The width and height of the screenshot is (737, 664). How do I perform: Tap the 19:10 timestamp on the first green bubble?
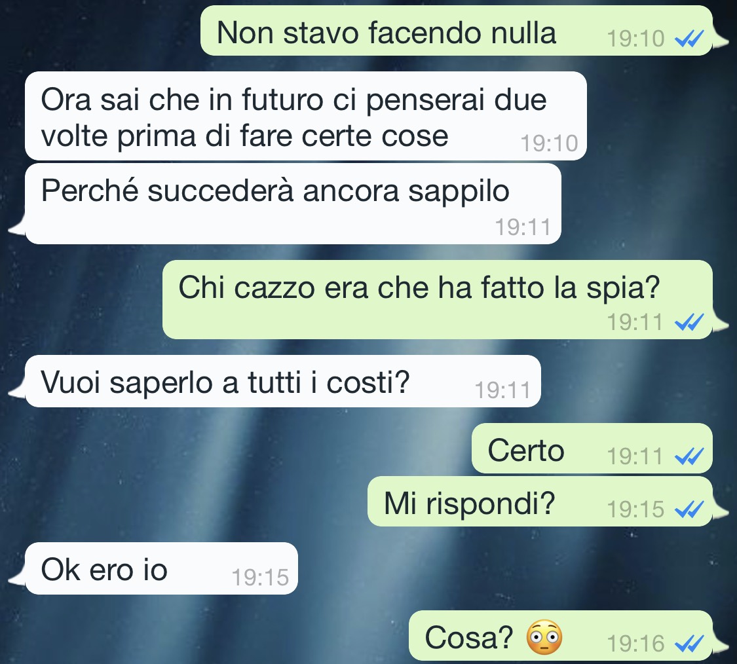click(x=635, y=39)
